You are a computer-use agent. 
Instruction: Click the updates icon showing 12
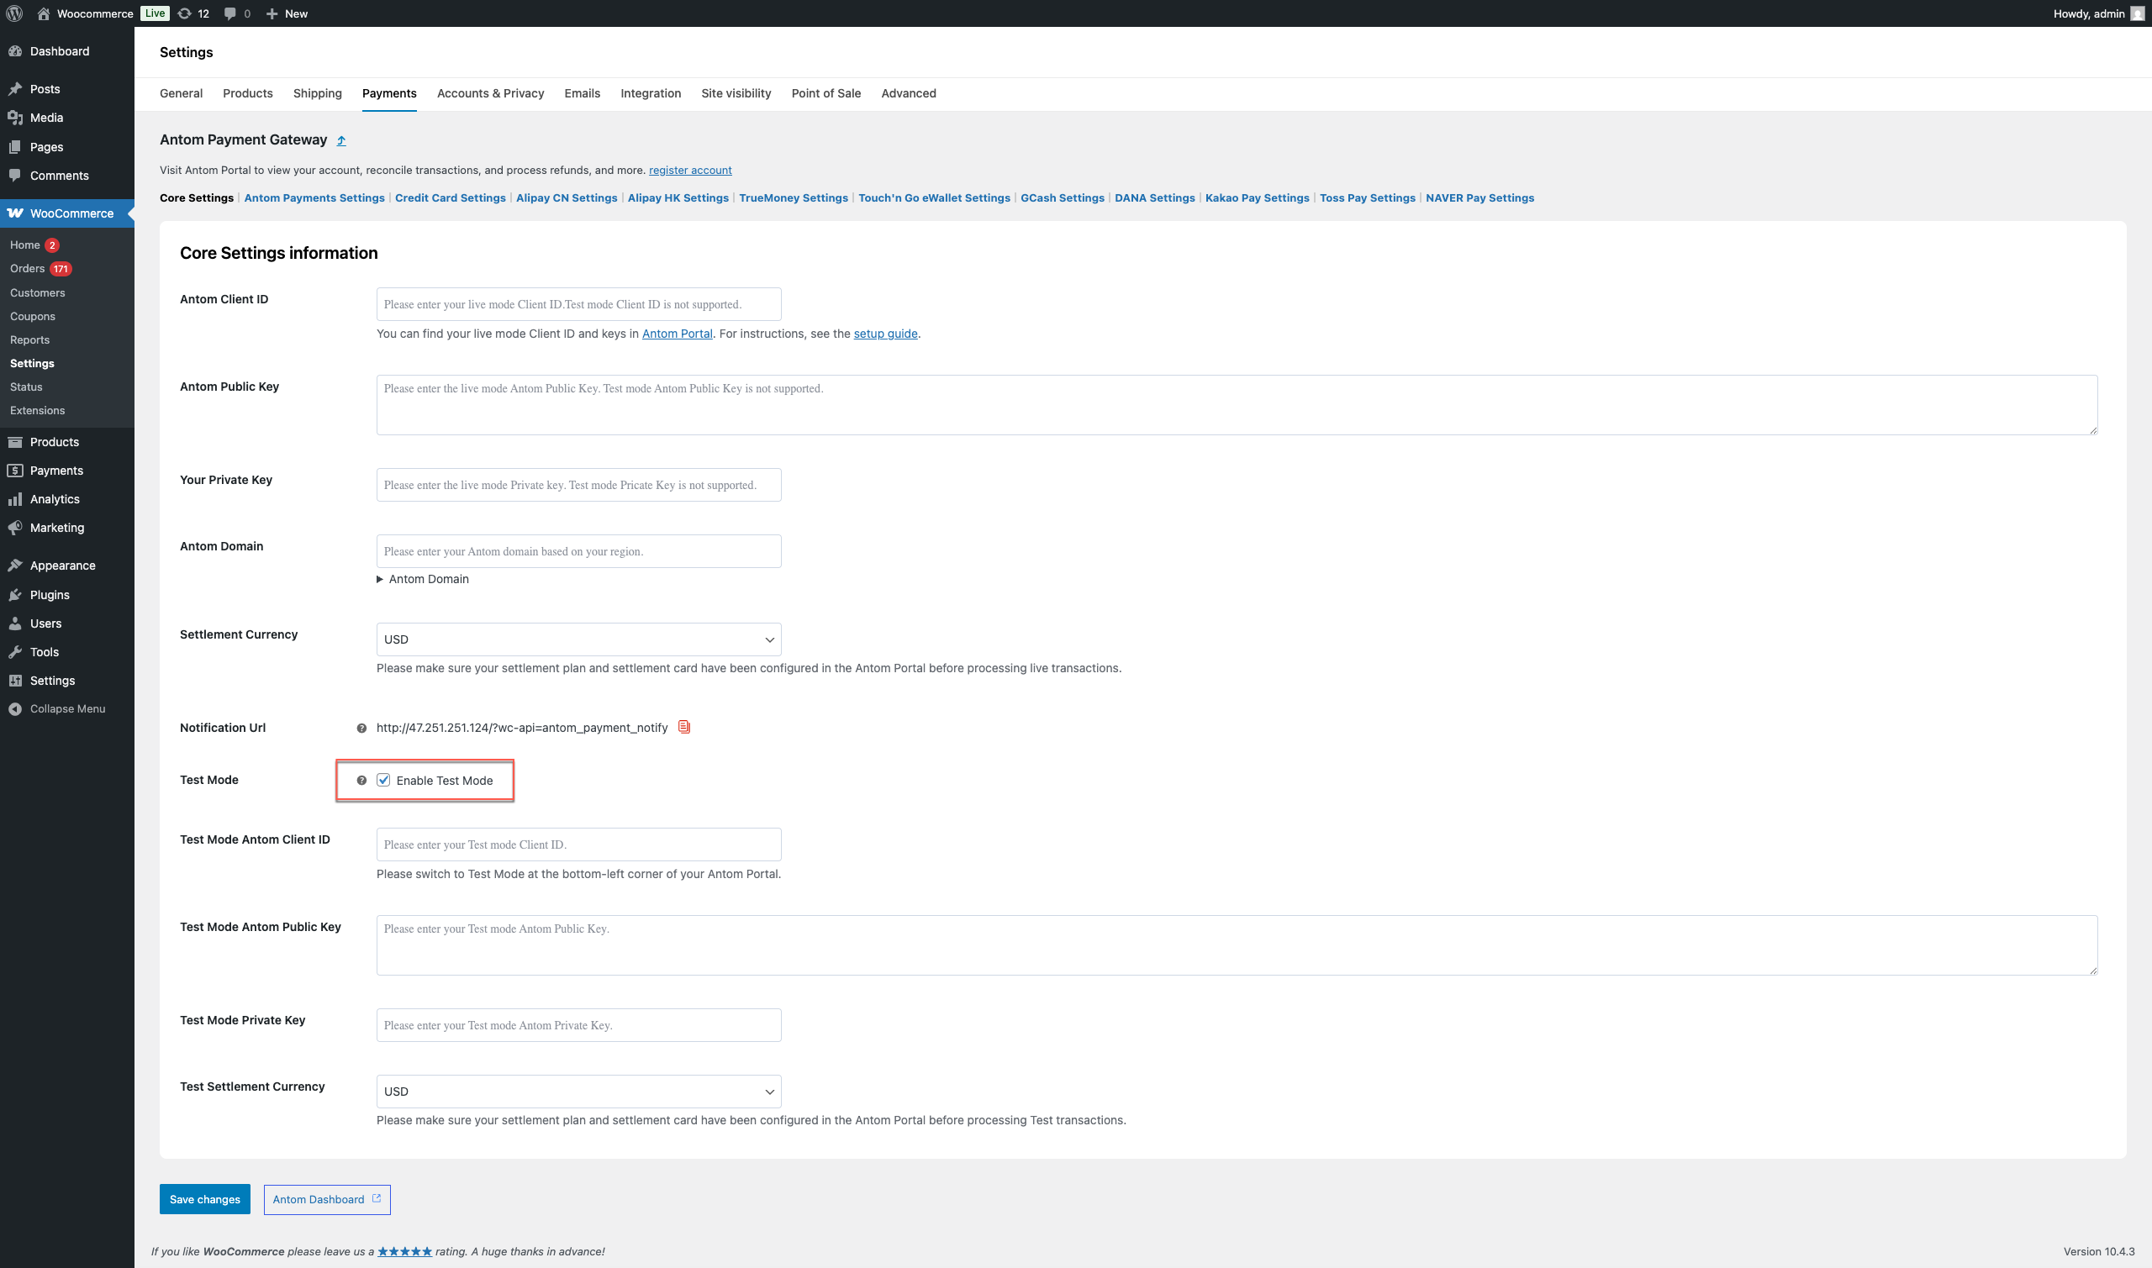[184, 13]
